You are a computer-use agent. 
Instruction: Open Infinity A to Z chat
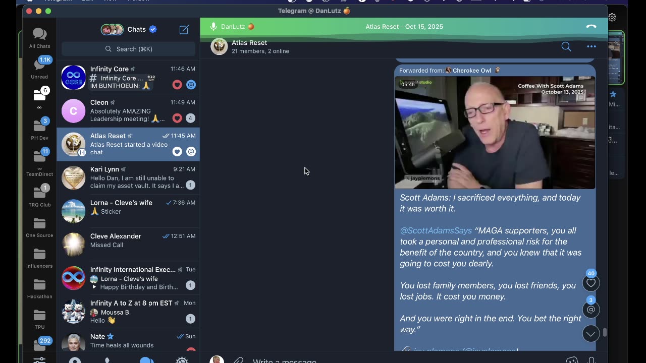[128, 311]
